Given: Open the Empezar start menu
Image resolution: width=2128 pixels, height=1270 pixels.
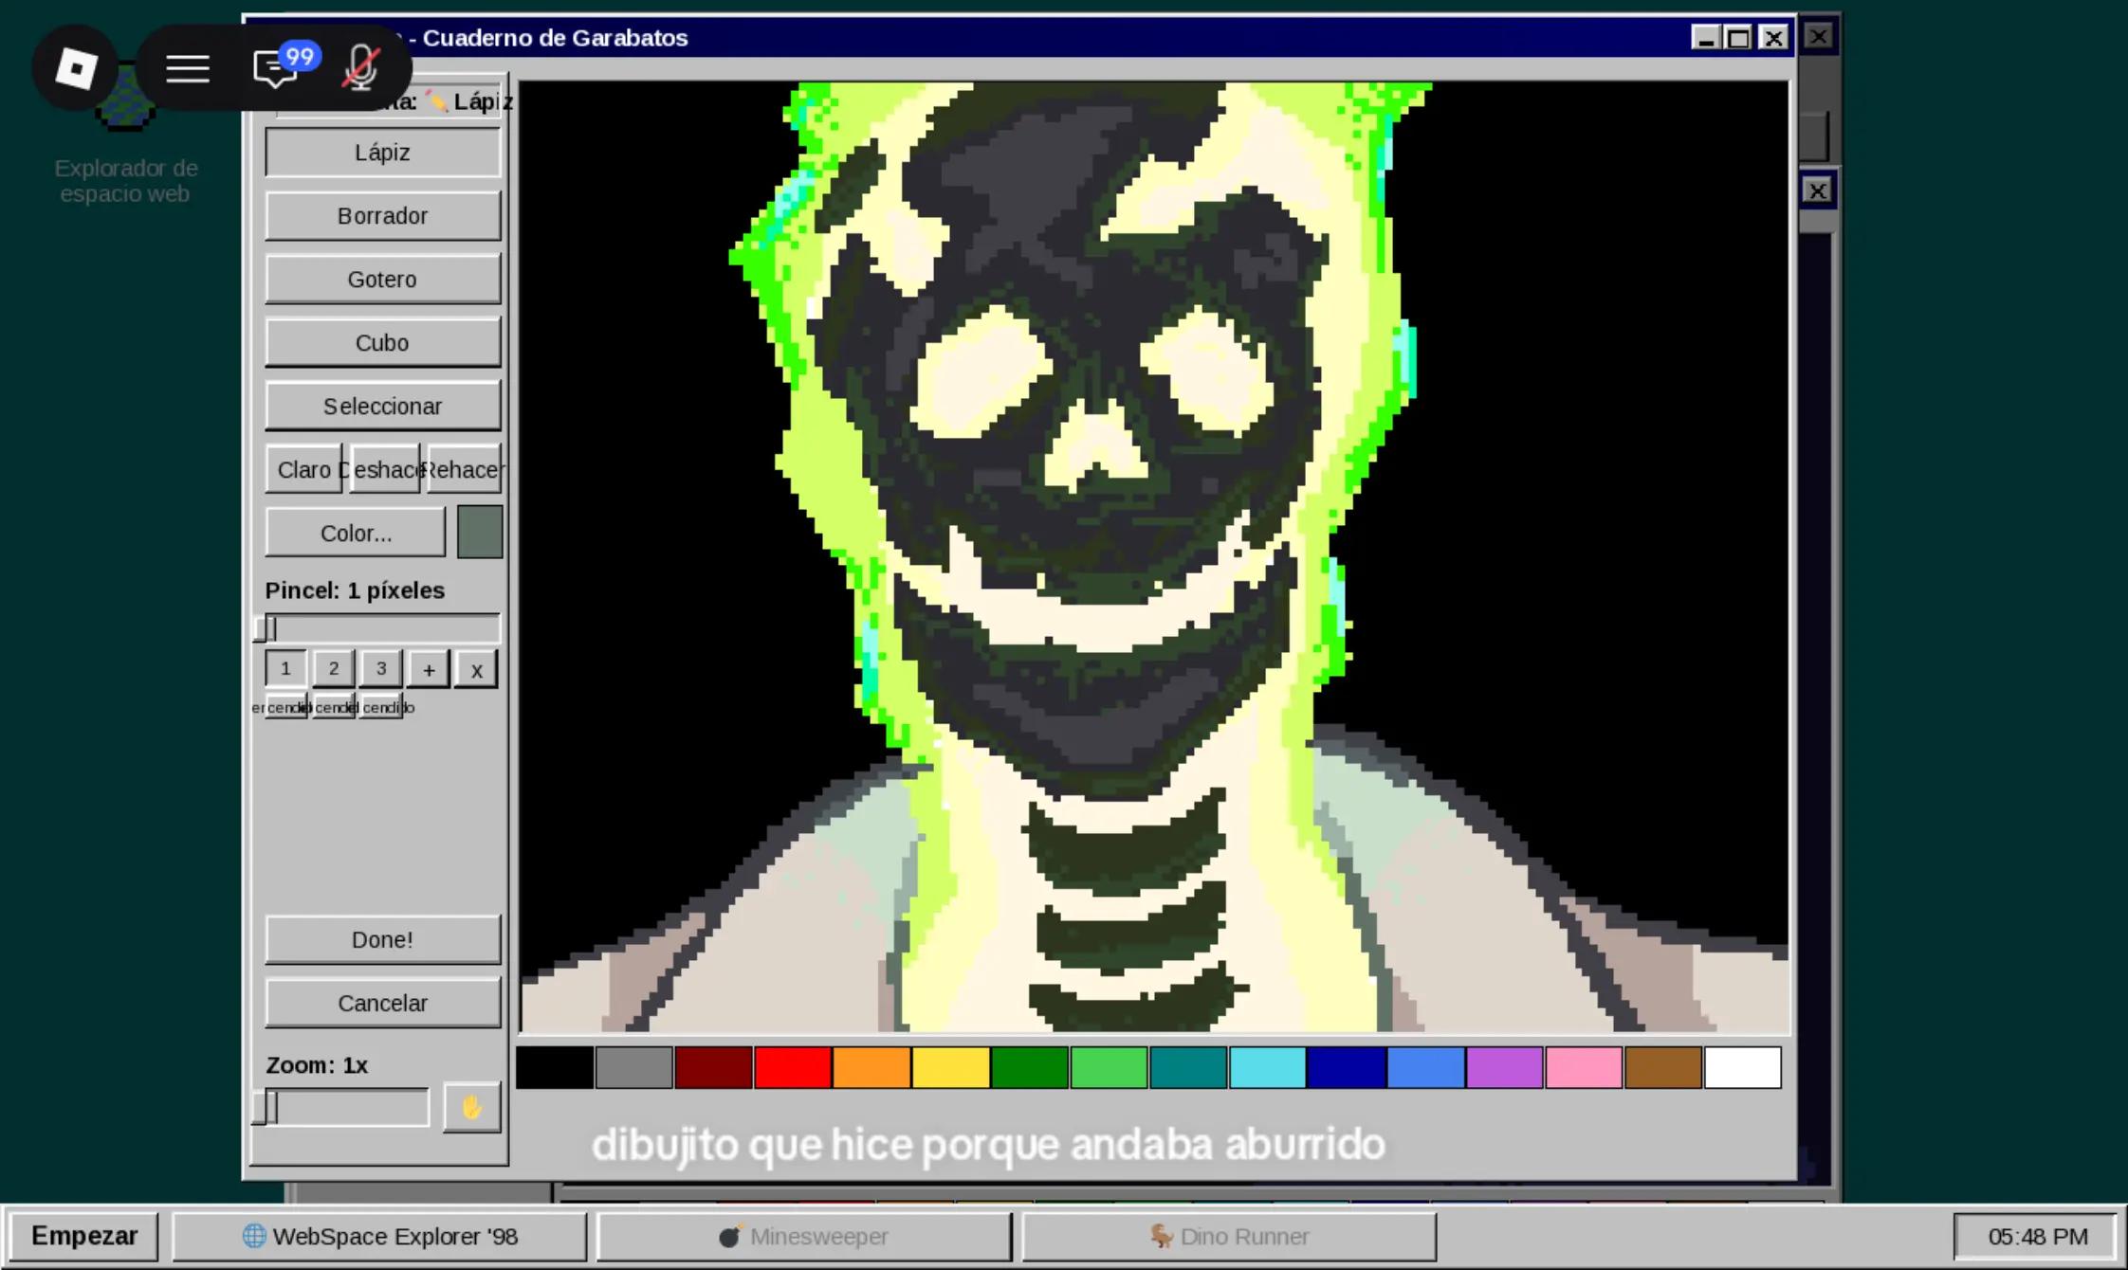Looking at the screenshot, I should [84, 1237].
